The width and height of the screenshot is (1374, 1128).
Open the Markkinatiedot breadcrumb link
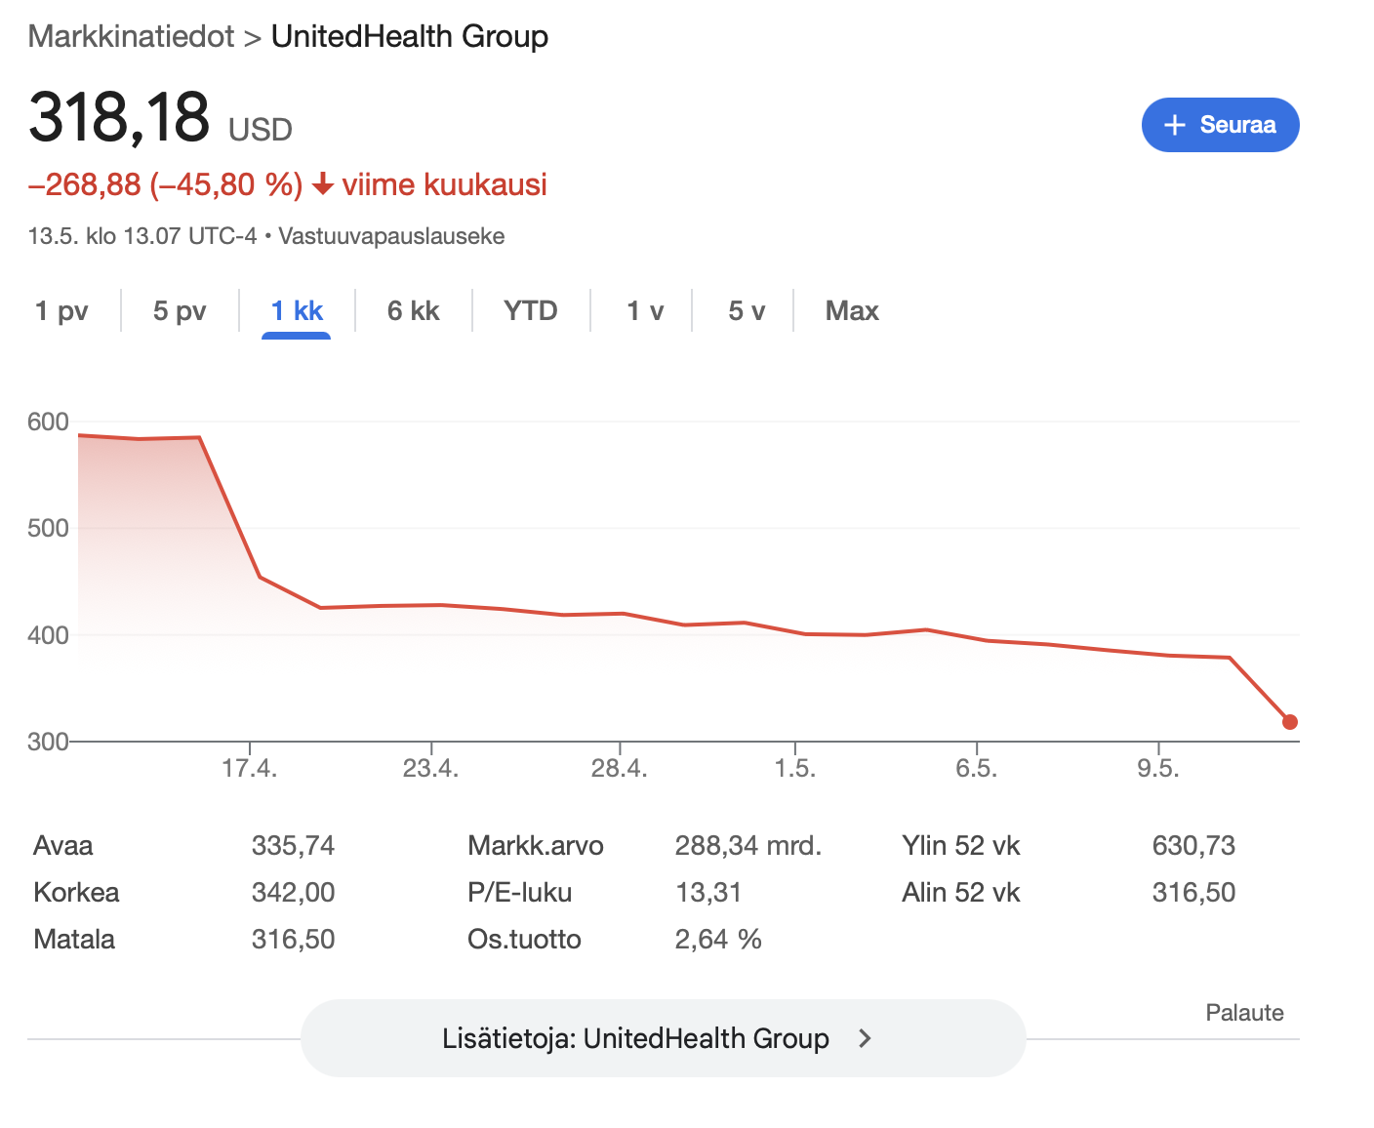132,36
